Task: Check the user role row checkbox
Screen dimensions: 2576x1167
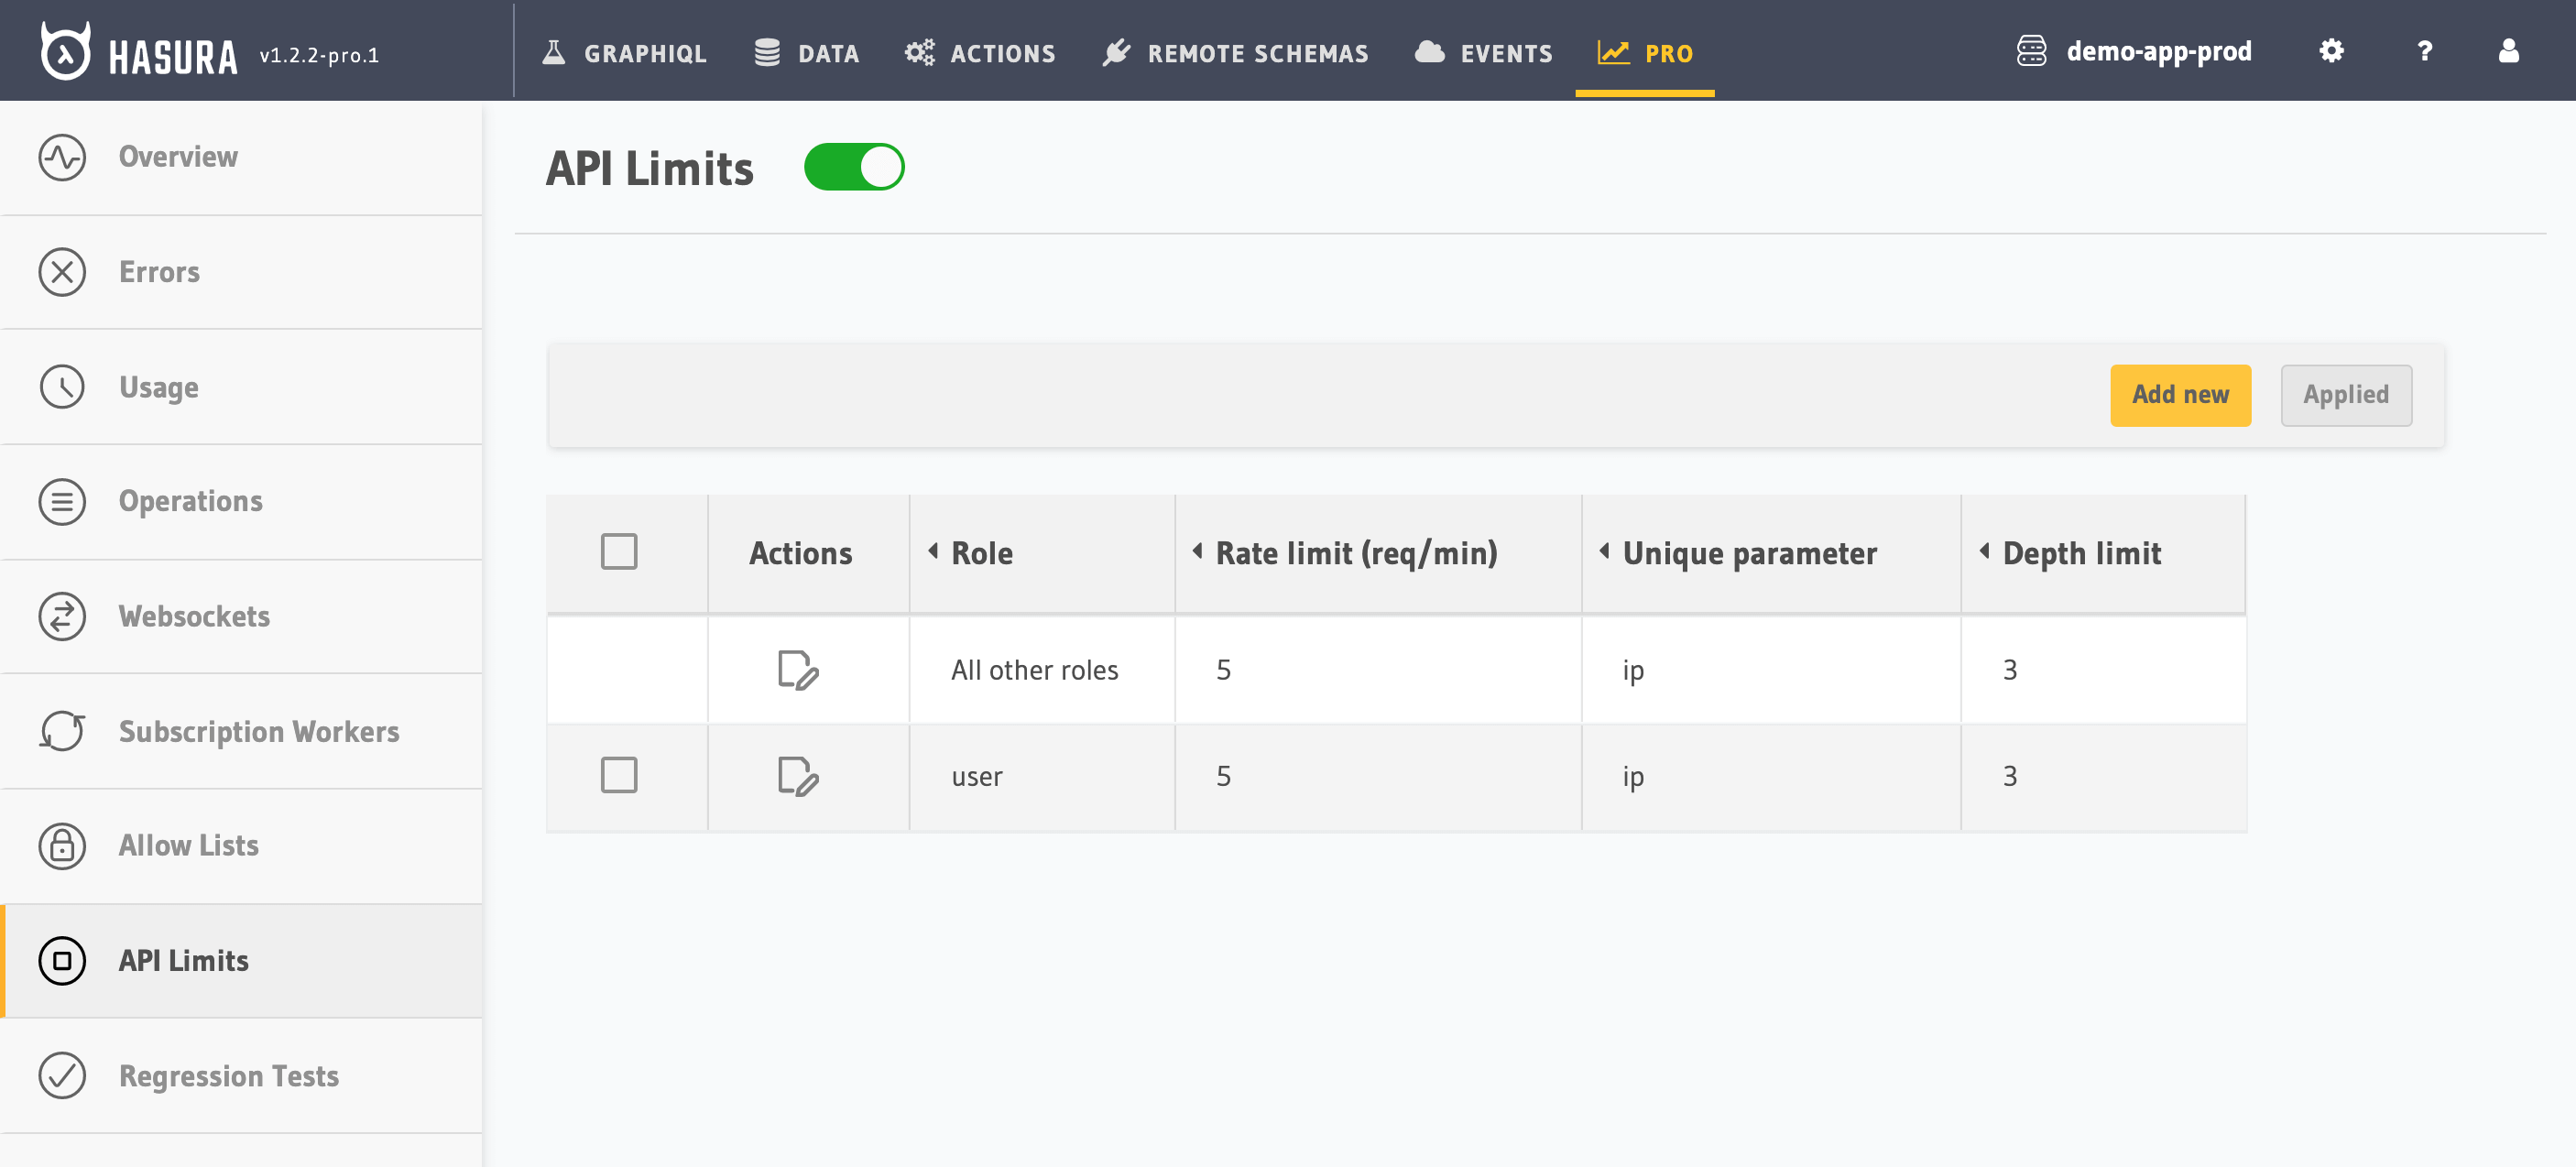Action: pos(619,776)
